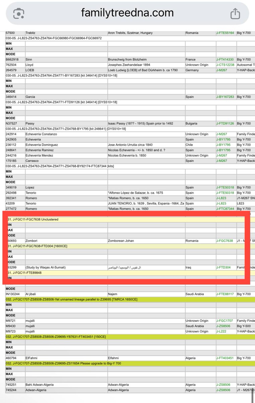Select the LOEB surname cell
This screenshot has height=403, width=255.
[x=30, y=70]
